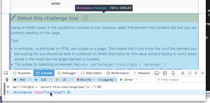Collapse the challenge box with arrow button
Viewport: 210px width, 103px height.
click(86, 18)
